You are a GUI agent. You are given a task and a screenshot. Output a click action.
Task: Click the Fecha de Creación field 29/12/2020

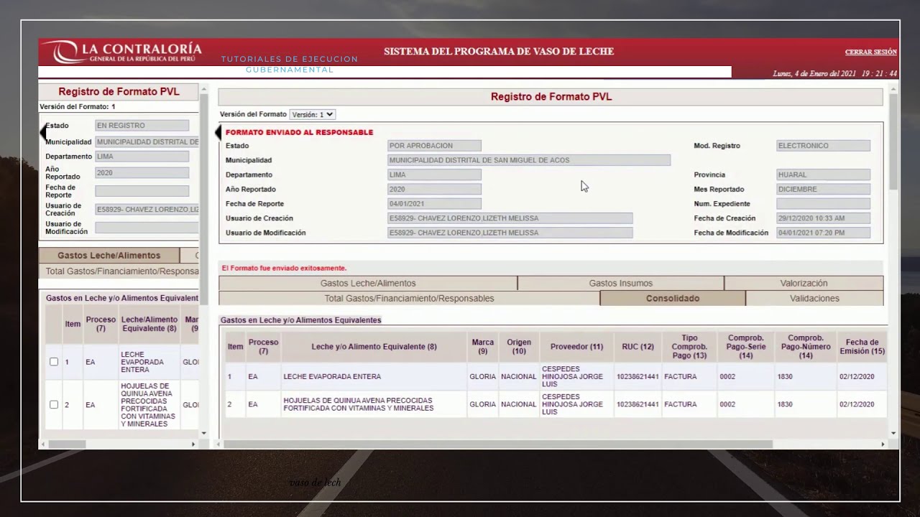tap(823, 218)
